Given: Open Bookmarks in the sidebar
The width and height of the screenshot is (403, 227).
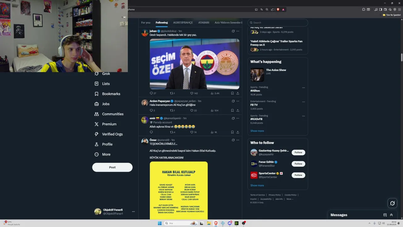Looking at the screenshot, I should [x=107, y=94].
